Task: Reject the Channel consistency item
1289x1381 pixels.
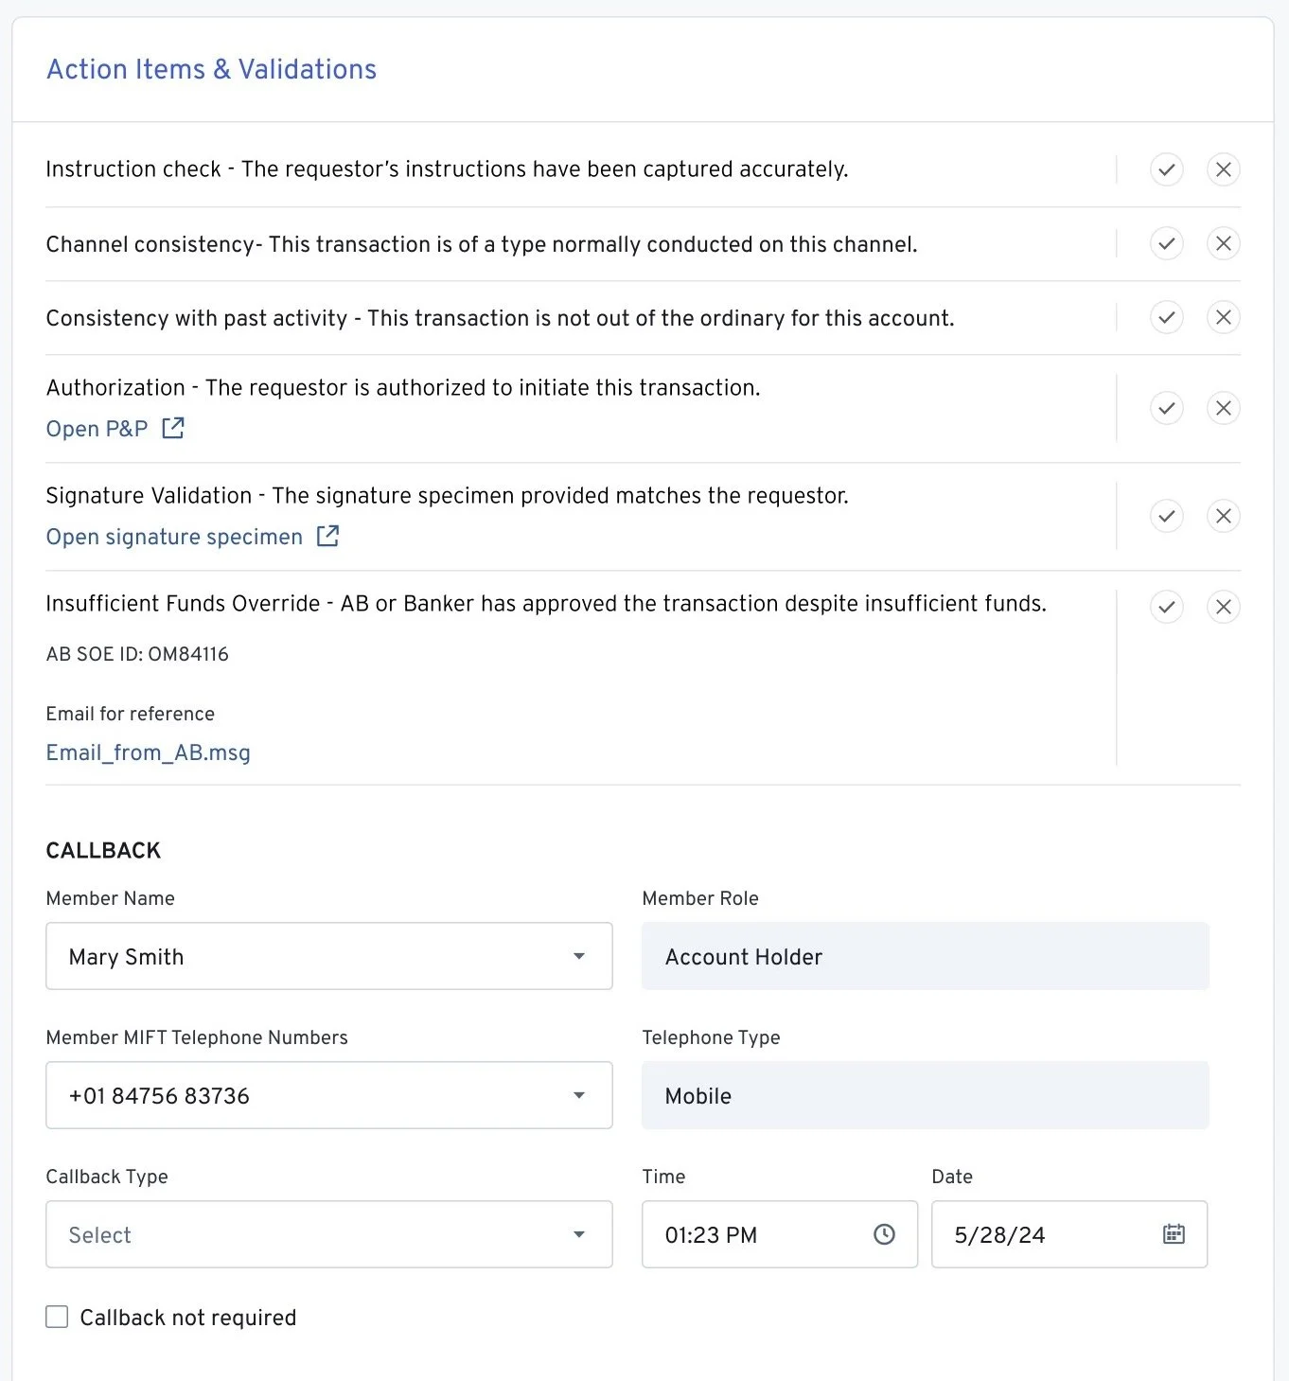Action: point(1223,243)
